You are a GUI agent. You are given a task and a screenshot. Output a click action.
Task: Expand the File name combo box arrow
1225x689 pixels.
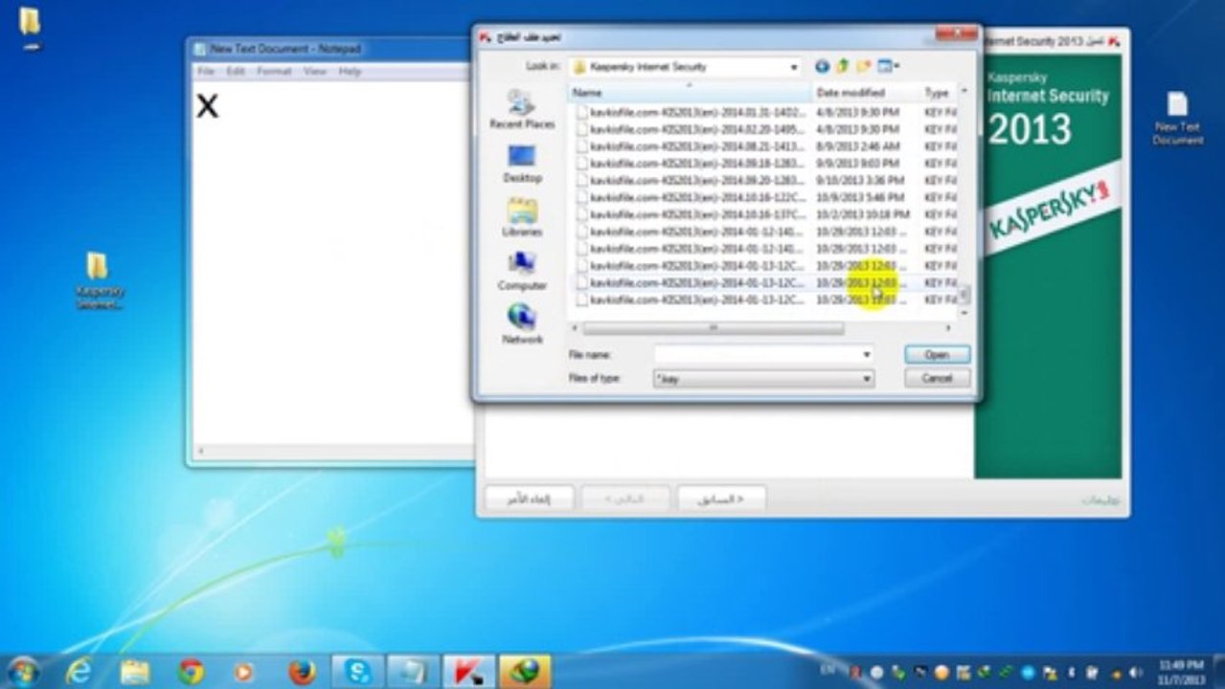click(x=866, y=354)
